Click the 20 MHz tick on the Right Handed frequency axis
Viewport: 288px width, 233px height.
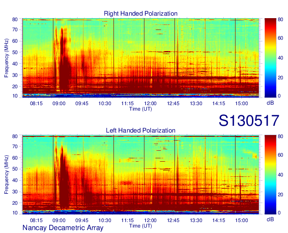click(x=15, y=87)
